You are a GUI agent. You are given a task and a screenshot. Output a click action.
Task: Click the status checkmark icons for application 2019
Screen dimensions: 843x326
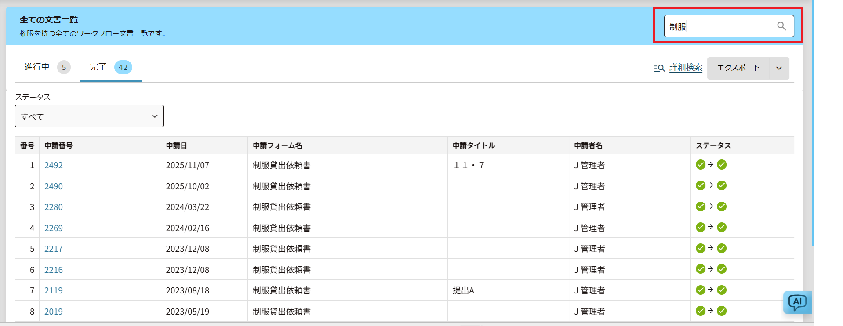click(x=711, y=311)
